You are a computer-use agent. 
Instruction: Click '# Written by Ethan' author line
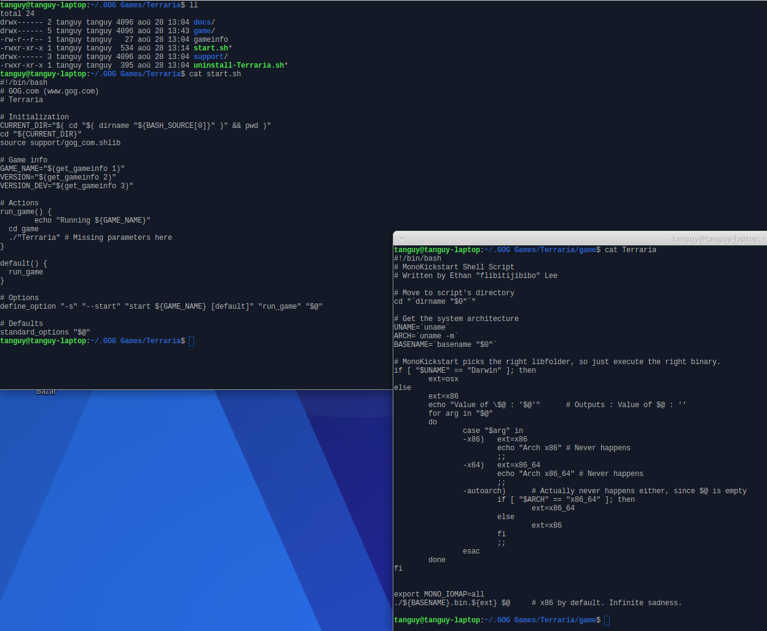pos(476,276)
